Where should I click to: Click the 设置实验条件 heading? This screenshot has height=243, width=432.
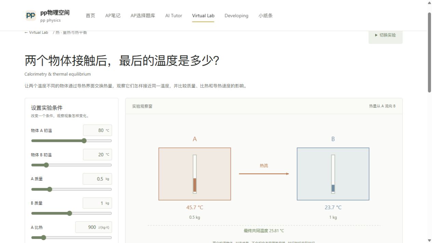47,108
